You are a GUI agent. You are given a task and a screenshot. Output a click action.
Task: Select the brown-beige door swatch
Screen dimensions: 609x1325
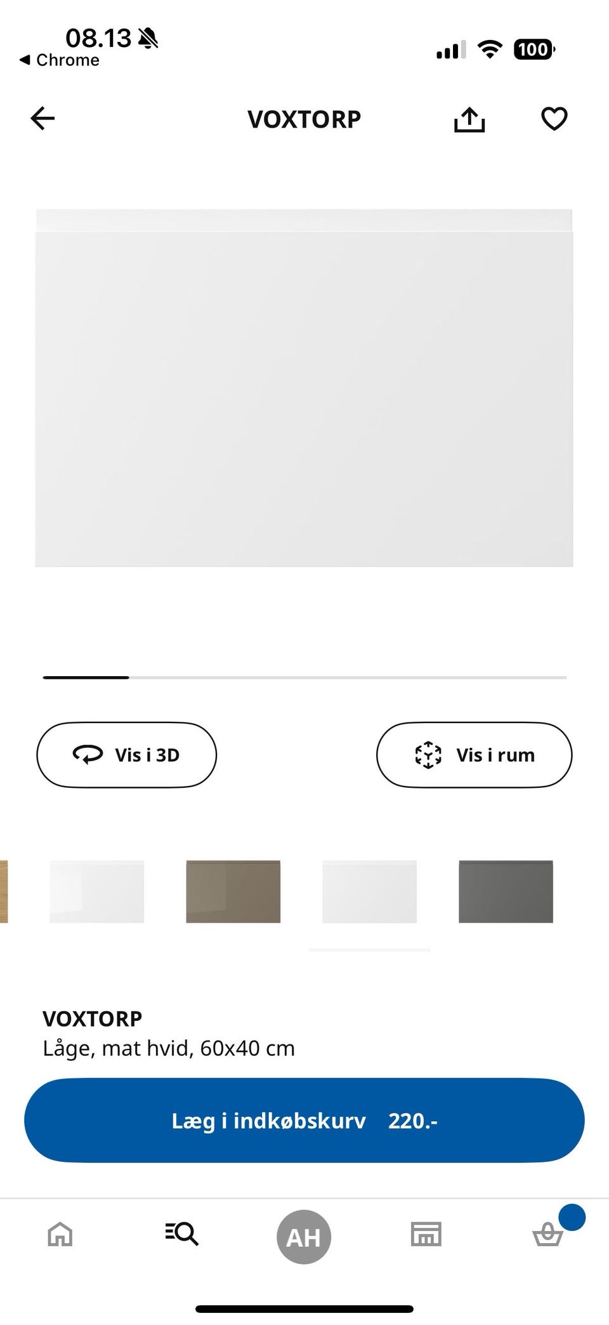(x=233, y=891)
